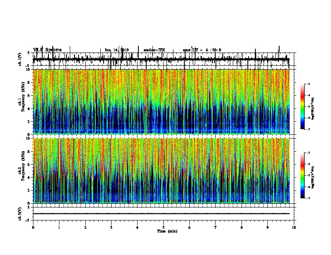The width and height of the screenshot is (331, 255).
Task: Click inside the ch.2 spectrogram panel
Action: click(161, 171)
